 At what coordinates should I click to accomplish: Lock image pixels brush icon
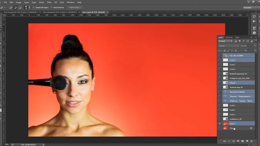pyautogui.click(x=228, y=50)
